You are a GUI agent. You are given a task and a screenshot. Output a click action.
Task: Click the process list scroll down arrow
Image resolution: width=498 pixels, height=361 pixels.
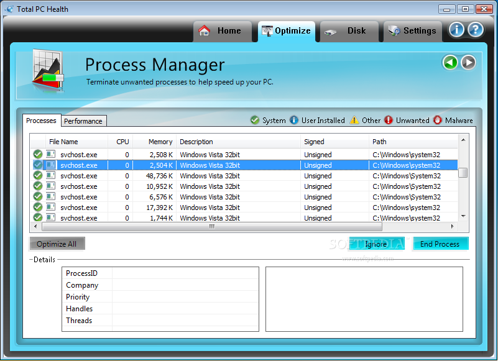point(463,216)
